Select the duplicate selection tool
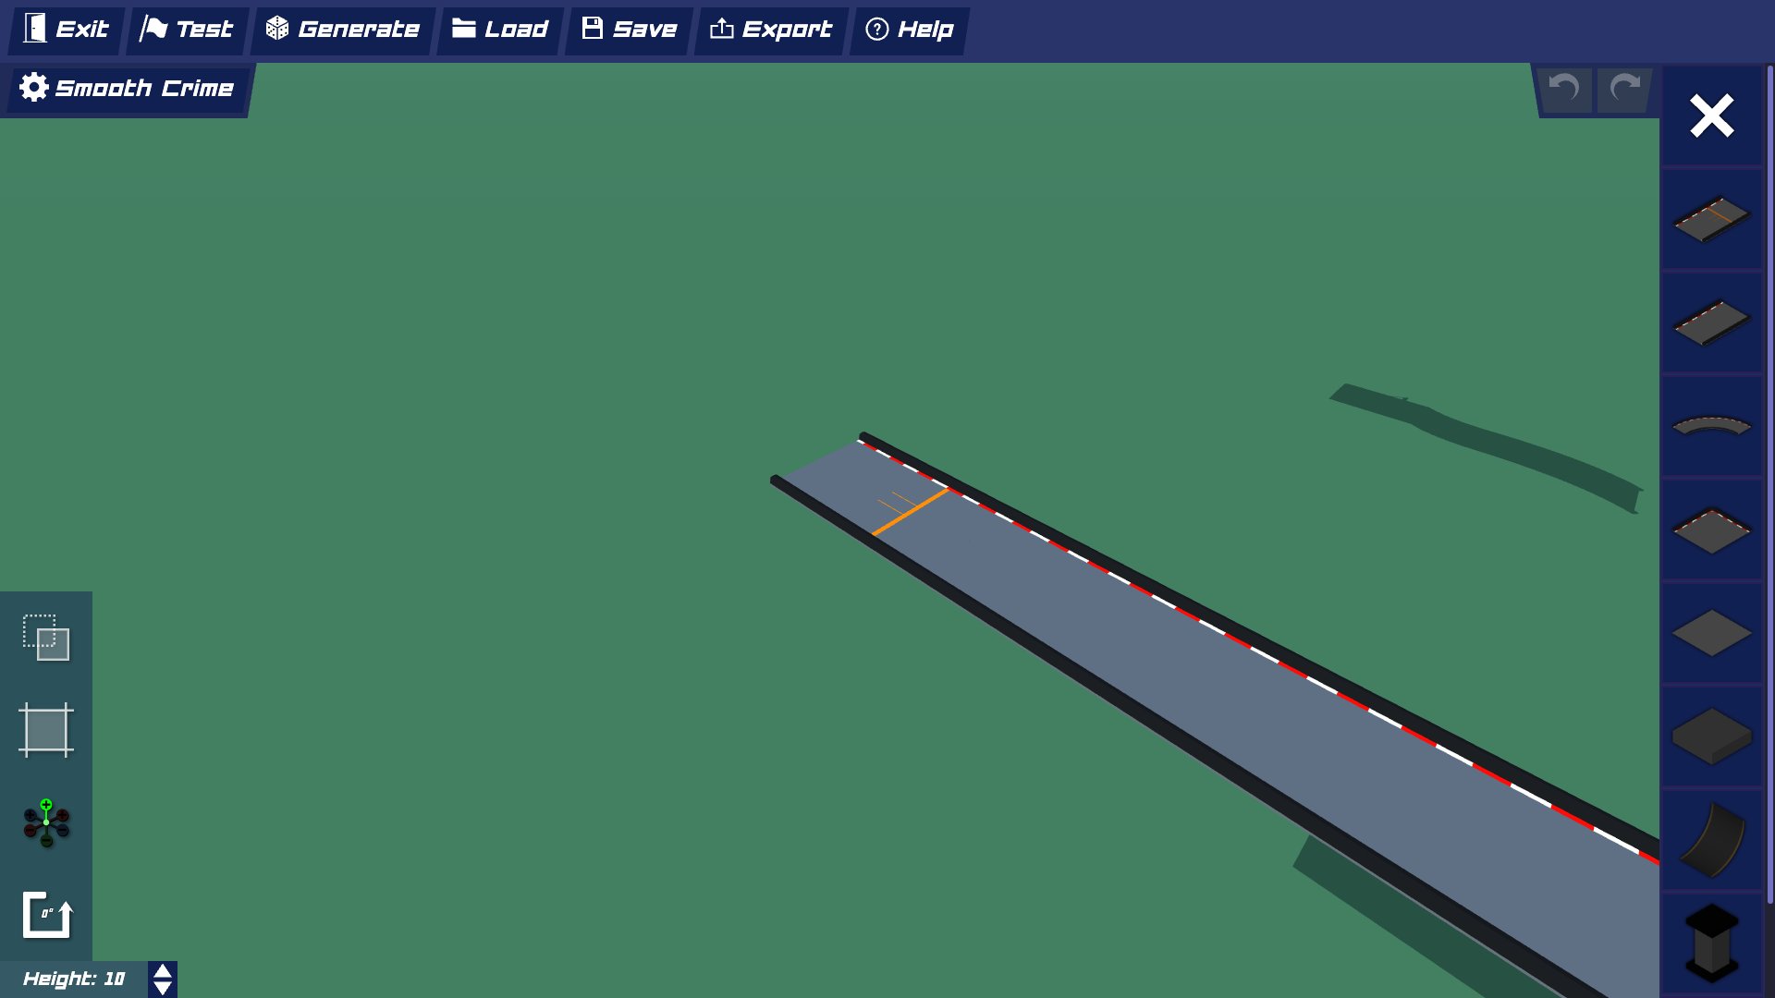1775x998 pixels. pyautogui.click(x=46, y=638)
